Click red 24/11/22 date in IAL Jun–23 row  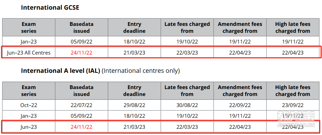(82, 127)
